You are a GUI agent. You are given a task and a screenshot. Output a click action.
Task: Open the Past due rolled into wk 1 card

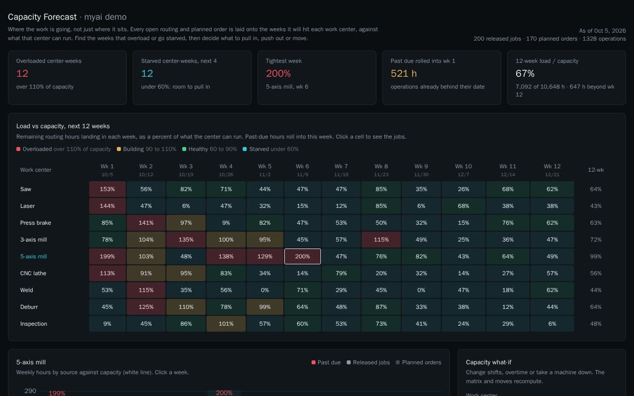click(x=442, y=78)
